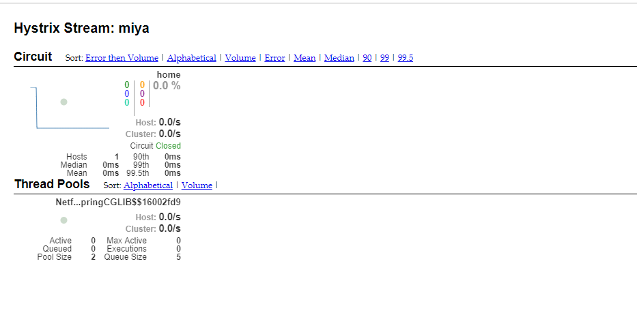Click thread pool Cluster rate 0.0/s

coord(170,229)
